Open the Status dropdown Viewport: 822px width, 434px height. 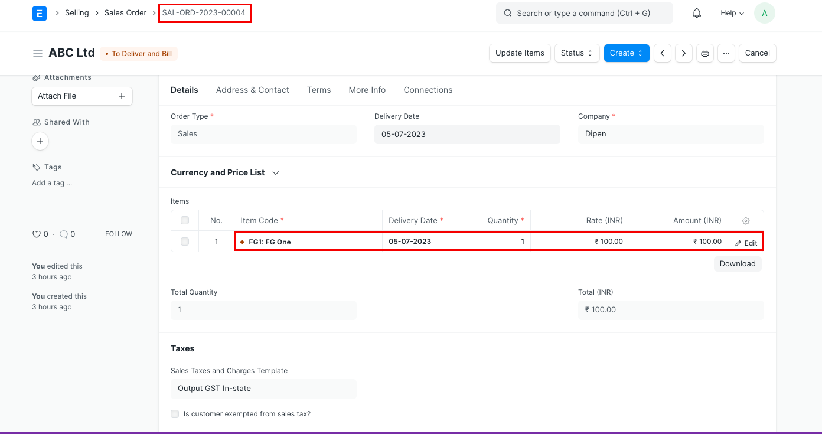(576, 53)
